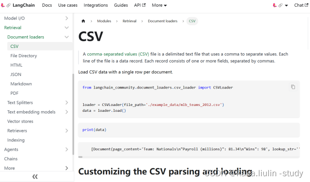Open Chains in sidebar

11,159
